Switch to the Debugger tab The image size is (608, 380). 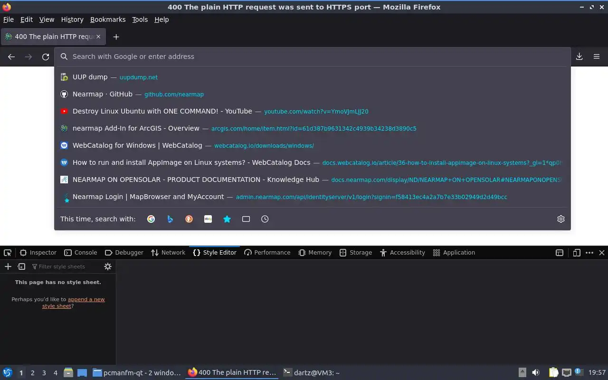[x=124, y=253]
